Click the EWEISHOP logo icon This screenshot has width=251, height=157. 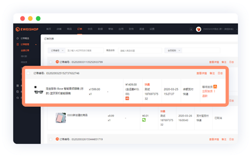pos(17,29)
